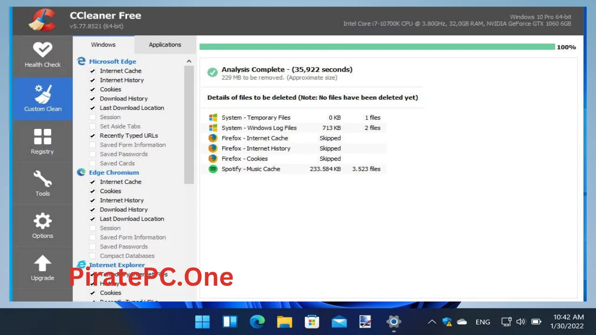
Task: Click the Internet Explorer section icon
Action: [81, 265]
